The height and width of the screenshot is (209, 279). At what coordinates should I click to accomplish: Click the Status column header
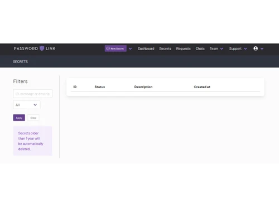(x=100, y=87)
